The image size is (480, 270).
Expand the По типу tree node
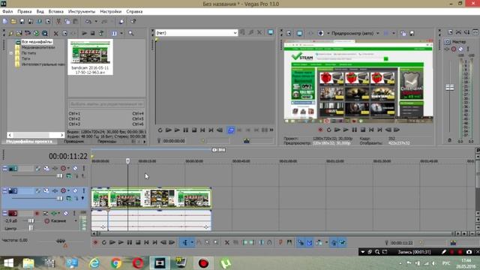[x=11, y=53]
